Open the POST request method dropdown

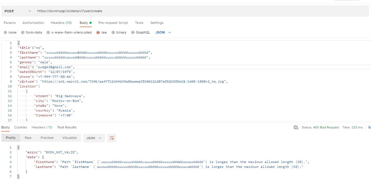17,11
